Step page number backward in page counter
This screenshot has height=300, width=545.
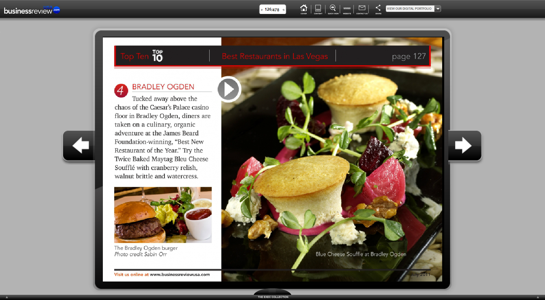point(262,10)
